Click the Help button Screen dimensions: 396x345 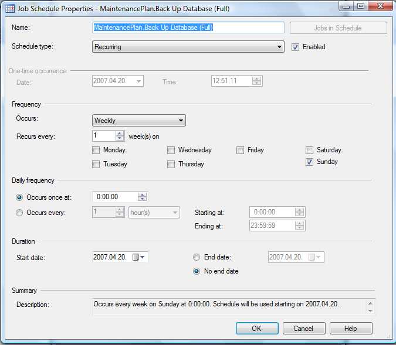click(x=351, y=329)
